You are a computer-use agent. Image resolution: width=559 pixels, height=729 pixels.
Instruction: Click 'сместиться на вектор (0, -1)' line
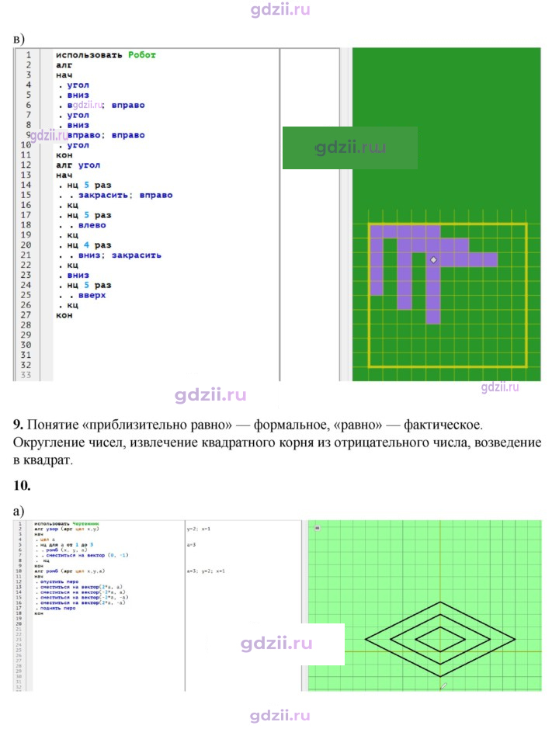coord(87,555)
